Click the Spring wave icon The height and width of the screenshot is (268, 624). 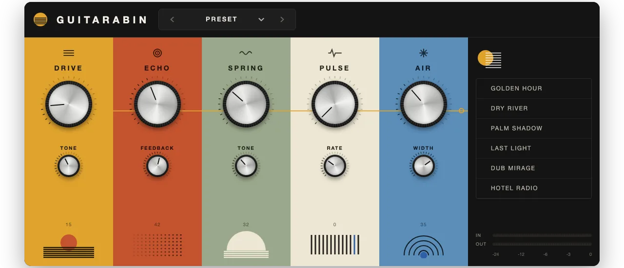(x=246, y=53)
